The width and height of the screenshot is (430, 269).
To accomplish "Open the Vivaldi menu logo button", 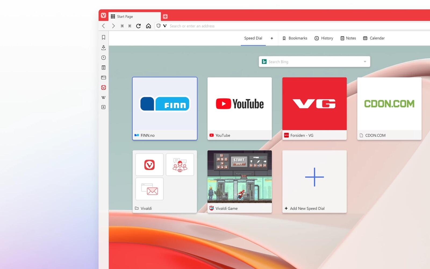I will coord(103,16).
